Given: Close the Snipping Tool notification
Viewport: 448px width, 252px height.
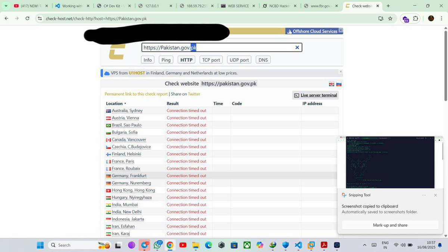Looking at the screenshot, I should pyautogui.click(x=435, y=195).
